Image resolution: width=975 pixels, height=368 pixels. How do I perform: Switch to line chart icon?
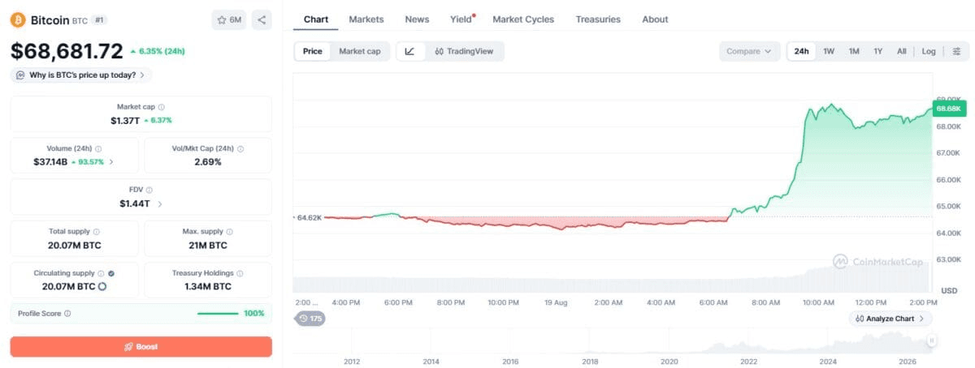click(409, 51)
